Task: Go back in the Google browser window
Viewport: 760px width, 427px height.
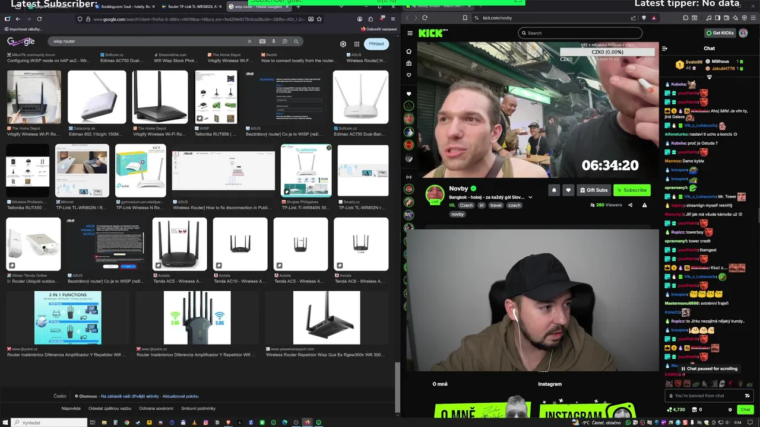Action: [x=18, y=19]
